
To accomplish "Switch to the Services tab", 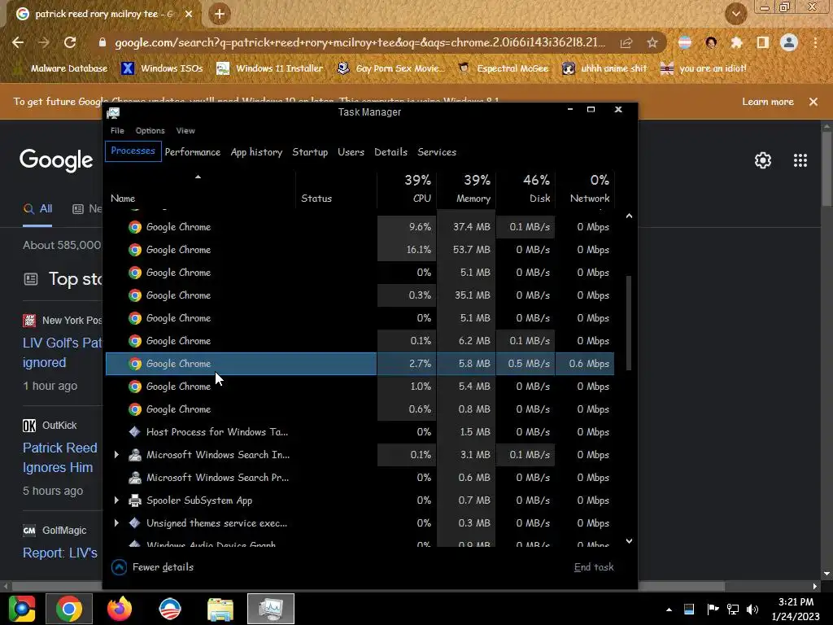I will [437, 152].
